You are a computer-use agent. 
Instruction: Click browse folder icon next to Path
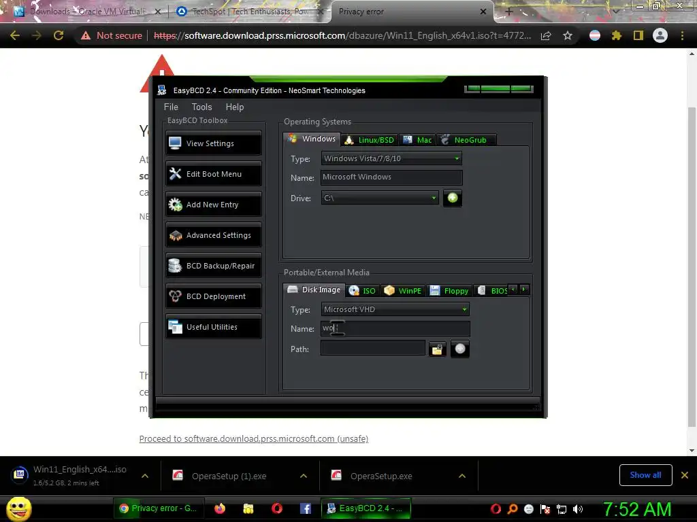coord(438,349)
